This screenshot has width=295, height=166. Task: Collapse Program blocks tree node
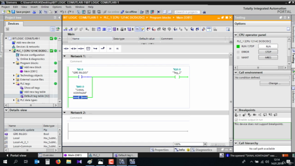[x=14, y=63]
